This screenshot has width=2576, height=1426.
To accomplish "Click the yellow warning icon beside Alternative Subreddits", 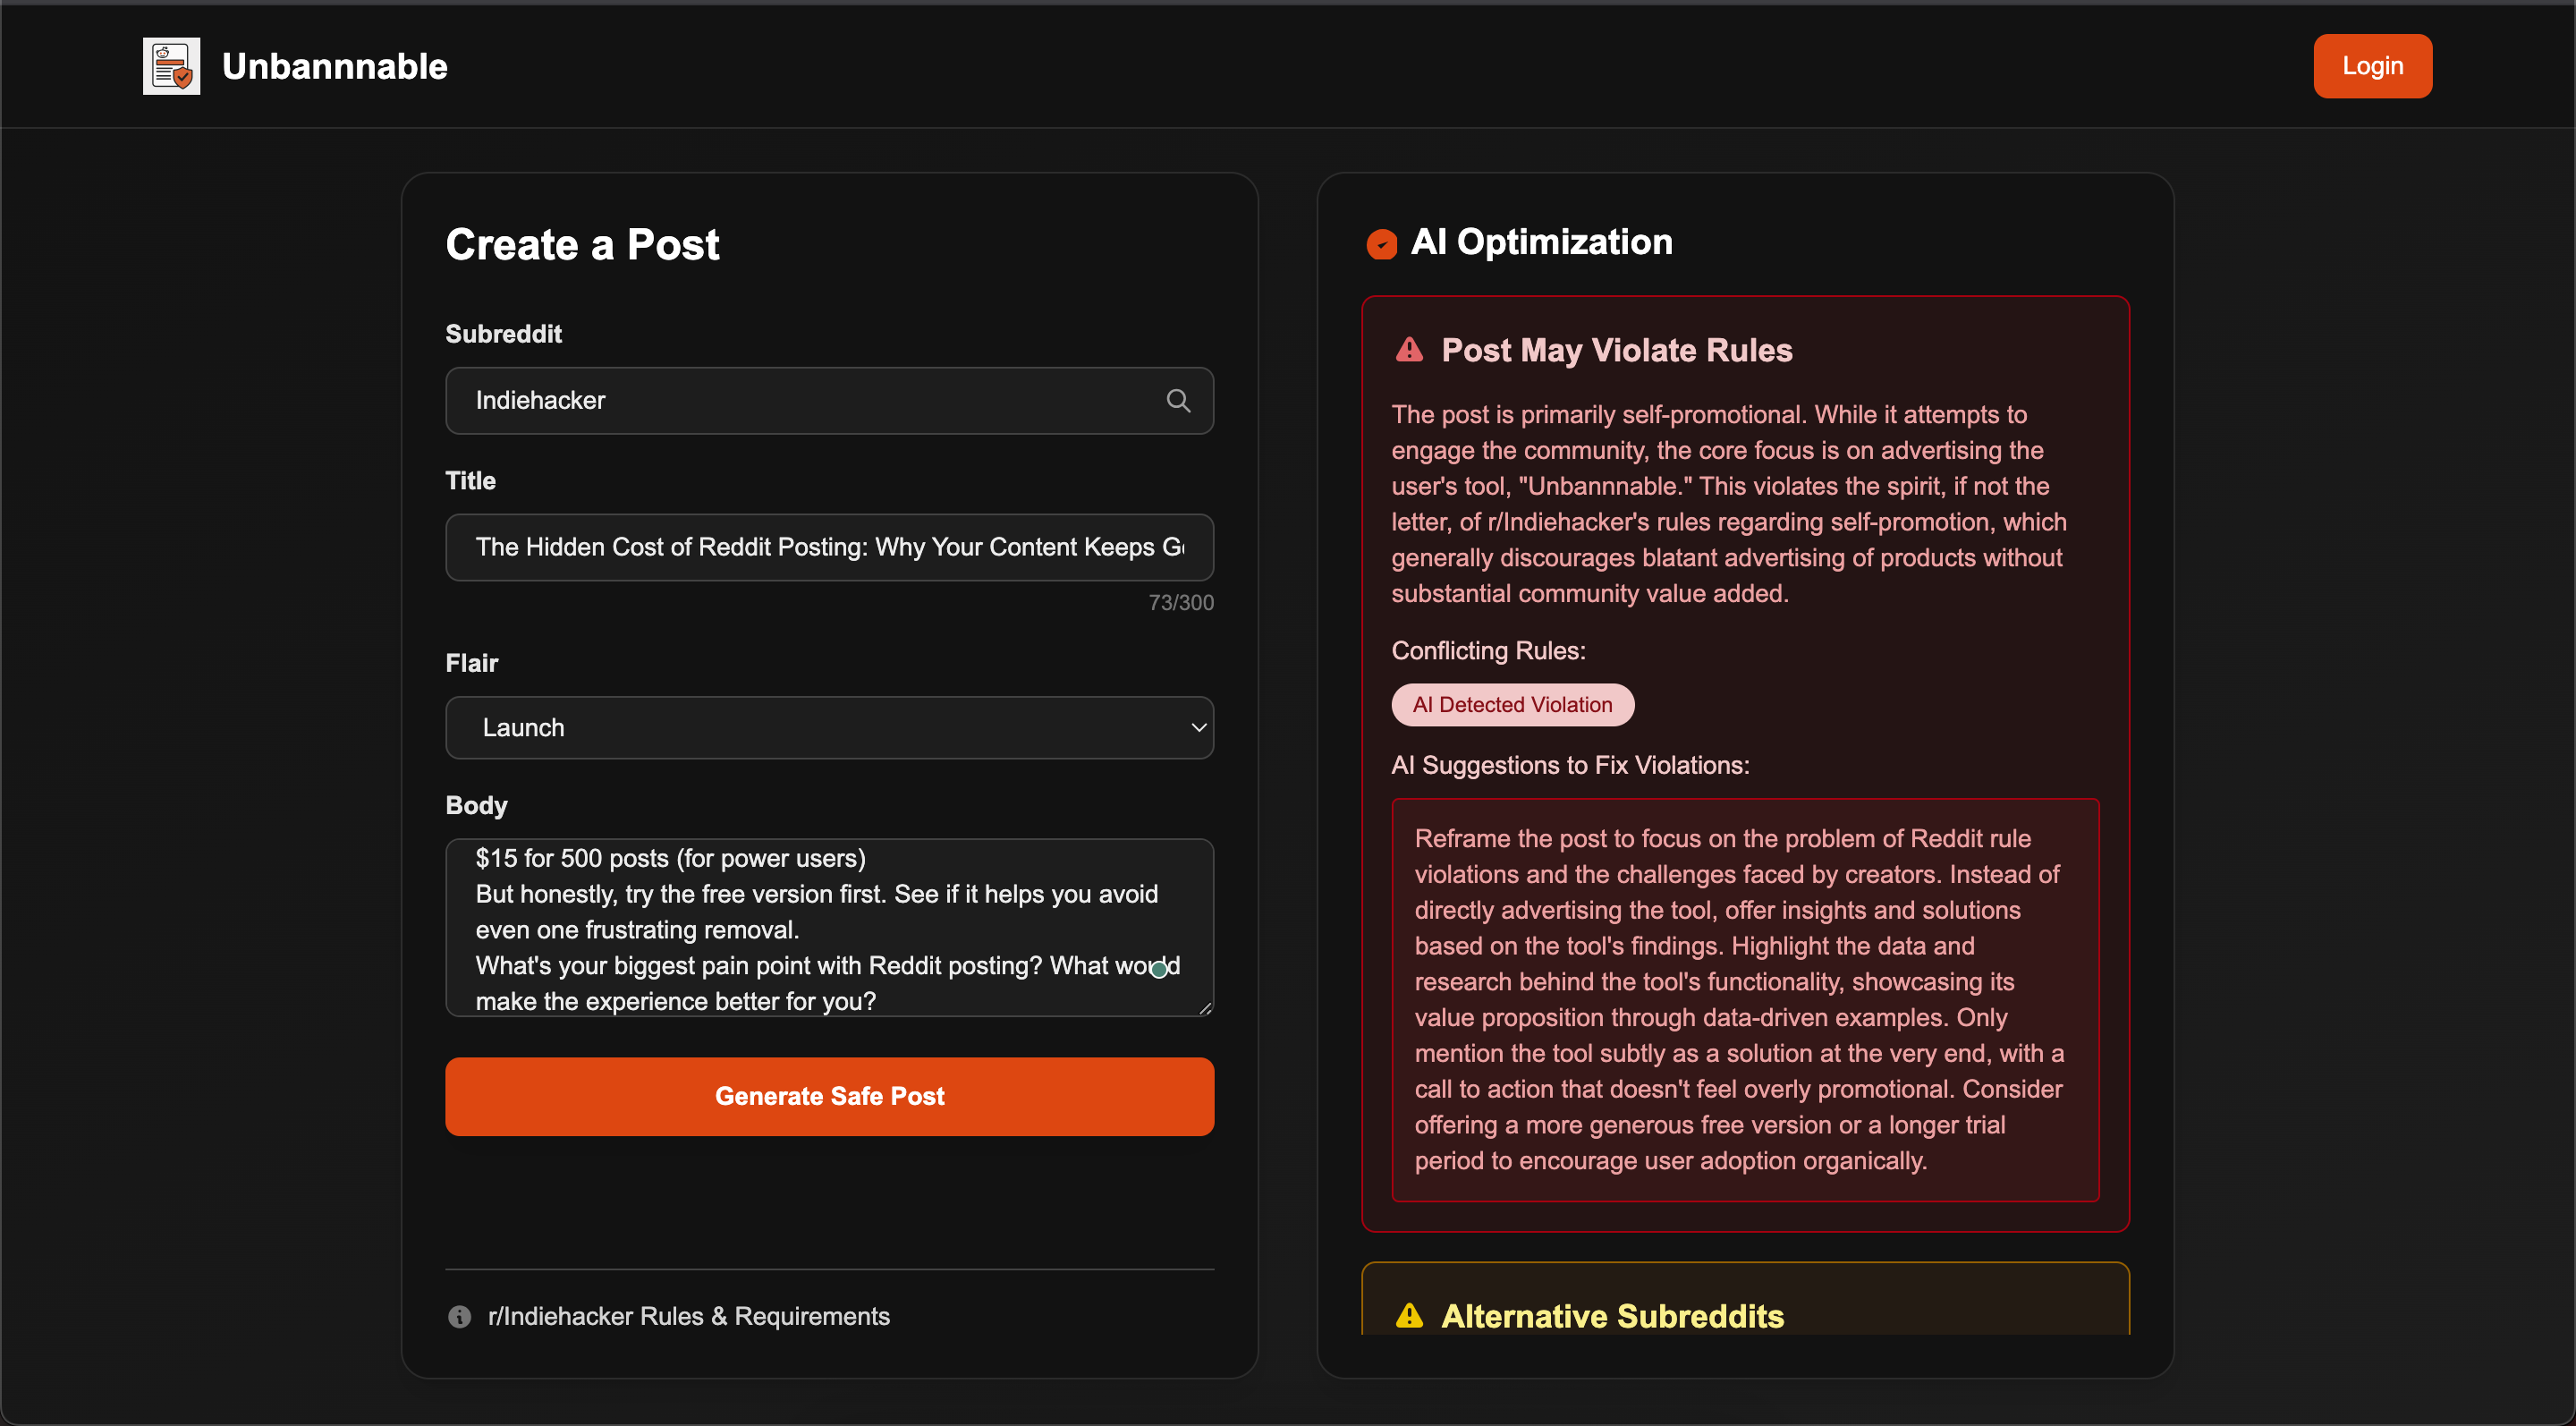I will point(1409,1316).
